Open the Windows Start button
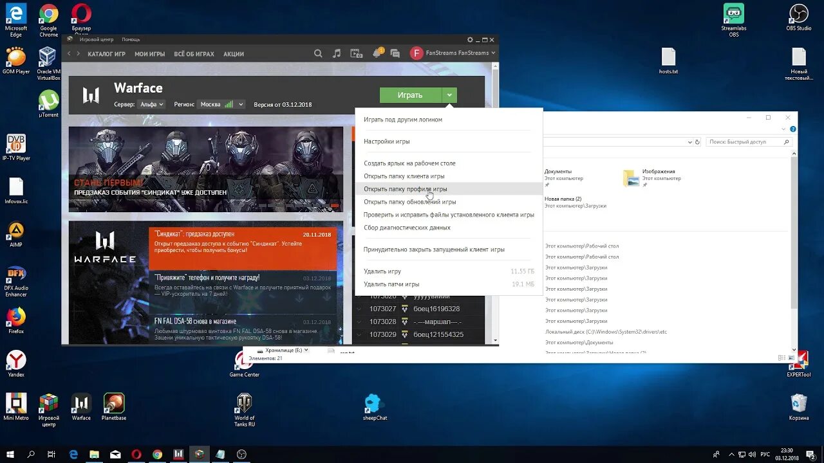The width and height of the screenshot is (824, 463). pyautogui.click(x=10, y=454)
